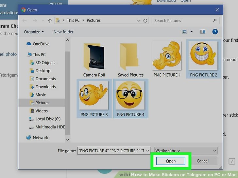Select the PNG PICTURE 1 thumbnail
The width and height of the screenshot is (238, 178).
[167, 57]
